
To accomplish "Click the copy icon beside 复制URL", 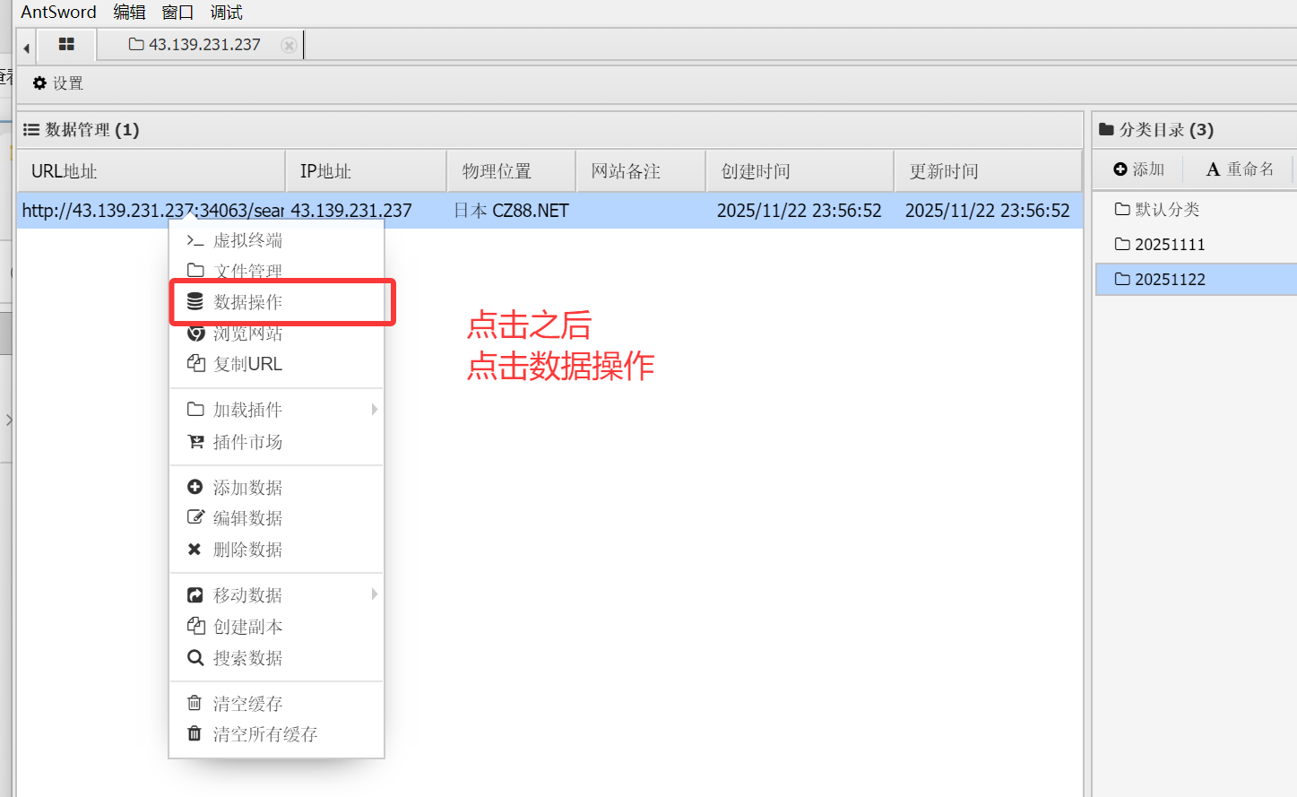I will point(195,363).
